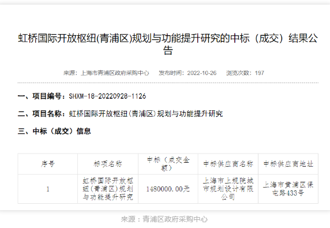Screen dimensions: 330x228
Task: Click the 二、项目名称 label
Action: coord(43,114)
